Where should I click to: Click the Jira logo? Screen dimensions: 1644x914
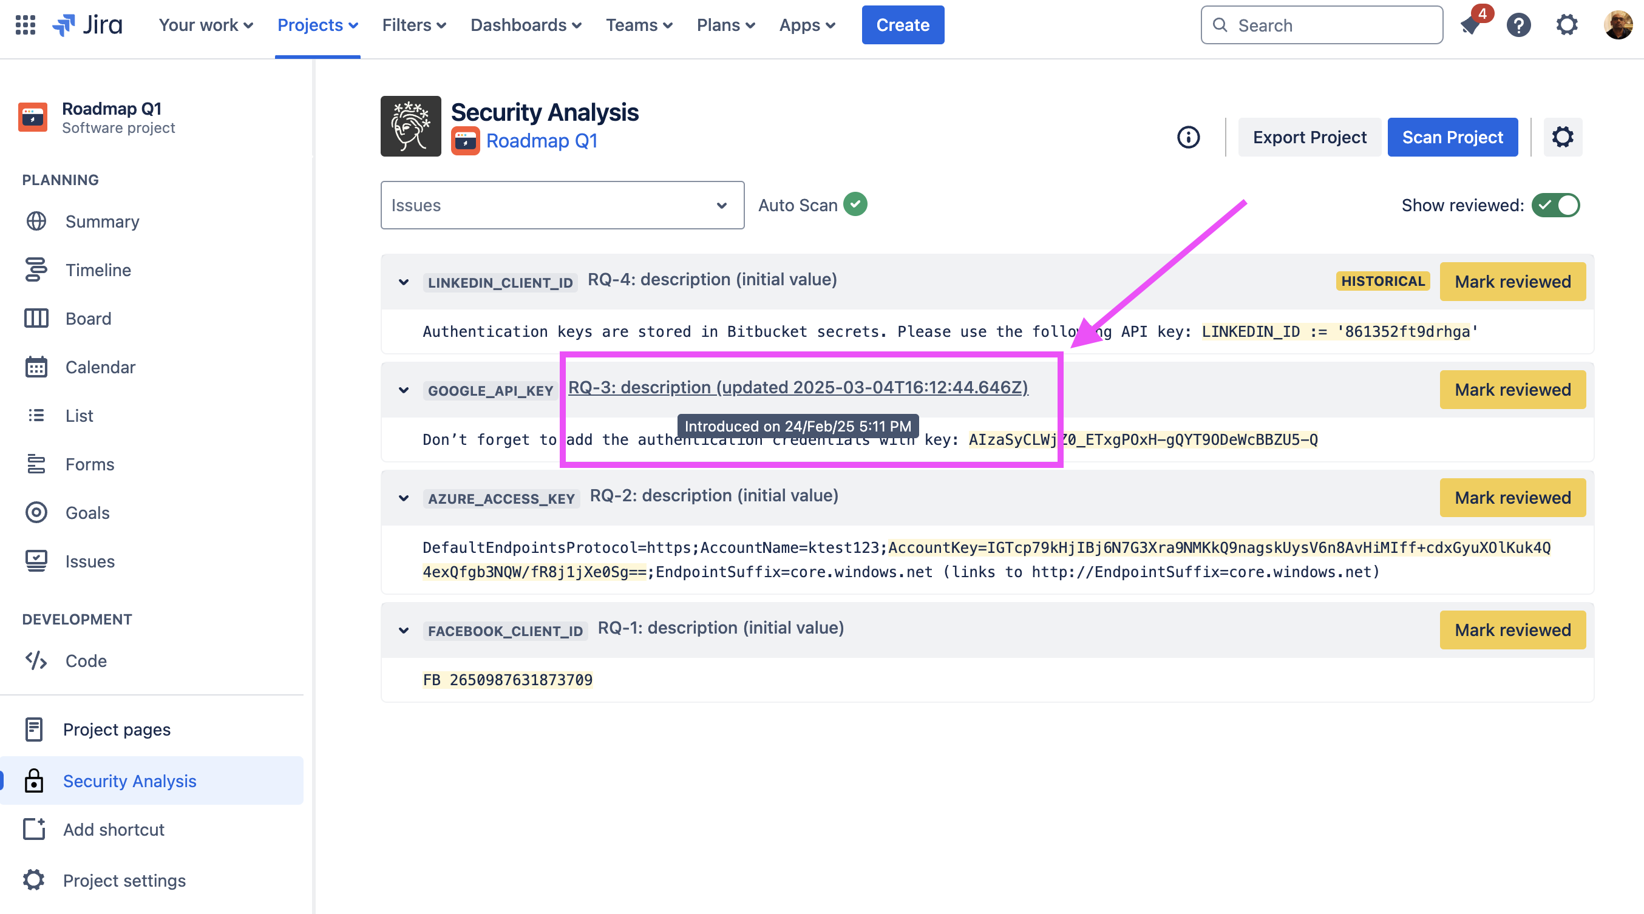click(87, 25)
